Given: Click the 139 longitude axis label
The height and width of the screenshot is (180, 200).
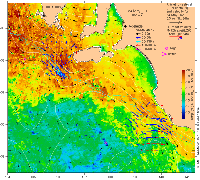Looking at the screenshot, I should (136, 177).
